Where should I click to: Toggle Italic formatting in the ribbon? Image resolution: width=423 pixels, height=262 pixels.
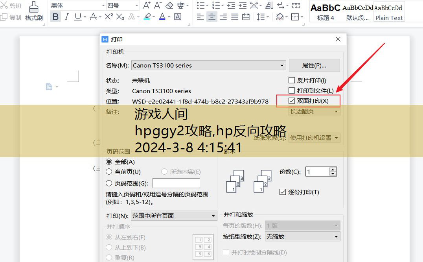point(66,17)
